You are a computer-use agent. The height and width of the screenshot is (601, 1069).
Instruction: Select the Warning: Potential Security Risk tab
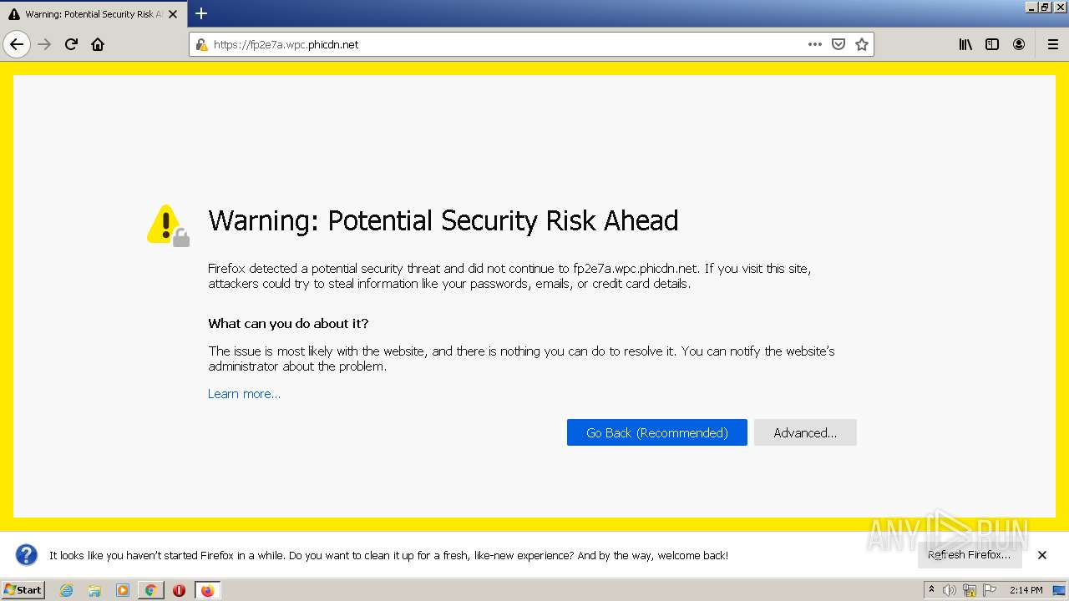click(88, 14)
